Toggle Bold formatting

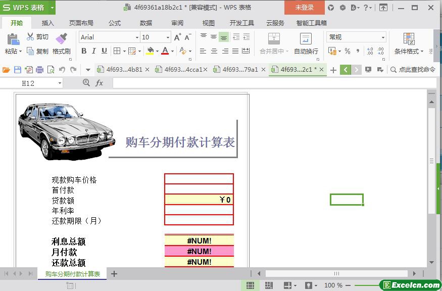click(84, 51)
